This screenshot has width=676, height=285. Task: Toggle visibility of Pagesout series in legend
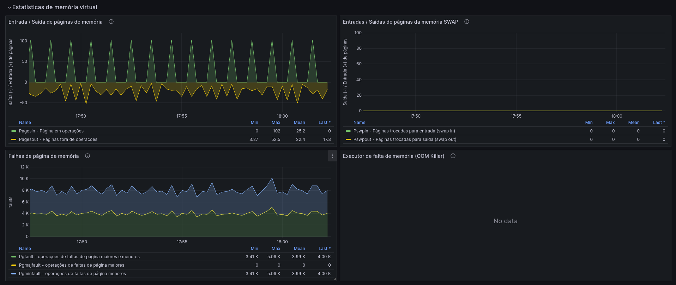tap(58, 139)
